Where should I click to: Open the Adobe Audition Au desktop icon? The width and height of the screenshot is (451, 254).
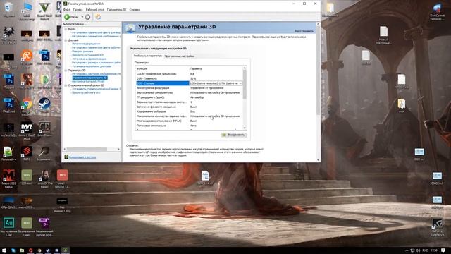coord(8,227)
